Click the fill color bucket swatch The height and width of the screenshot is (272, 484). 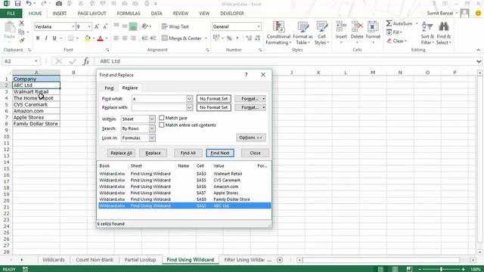tap(88, 39)
